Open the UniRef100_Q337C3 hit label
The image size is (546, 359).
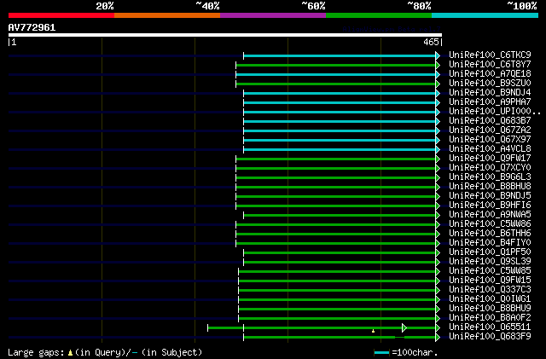(490, 290)
